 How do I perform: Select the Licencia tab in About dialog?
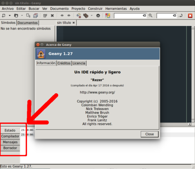[x=79, y=63]
